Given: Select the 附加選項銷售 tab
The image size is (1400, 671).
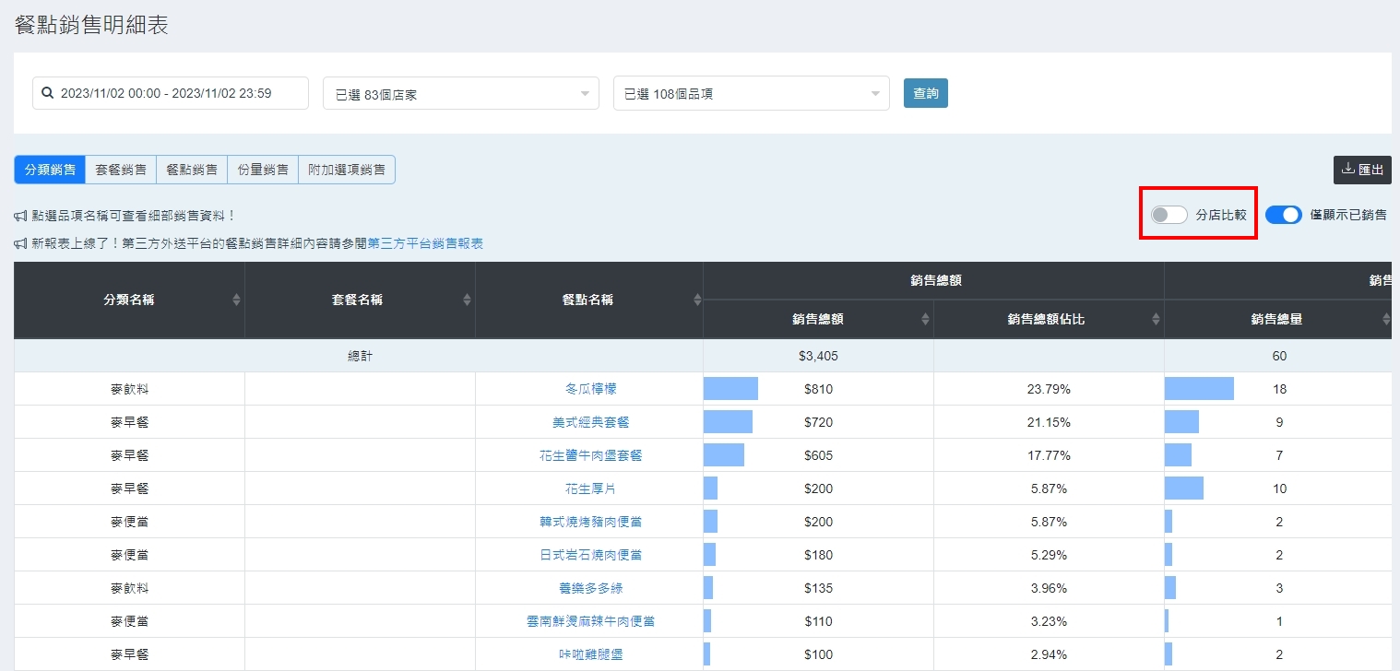Looking at the screenshot, I should (x=347, y=170).
